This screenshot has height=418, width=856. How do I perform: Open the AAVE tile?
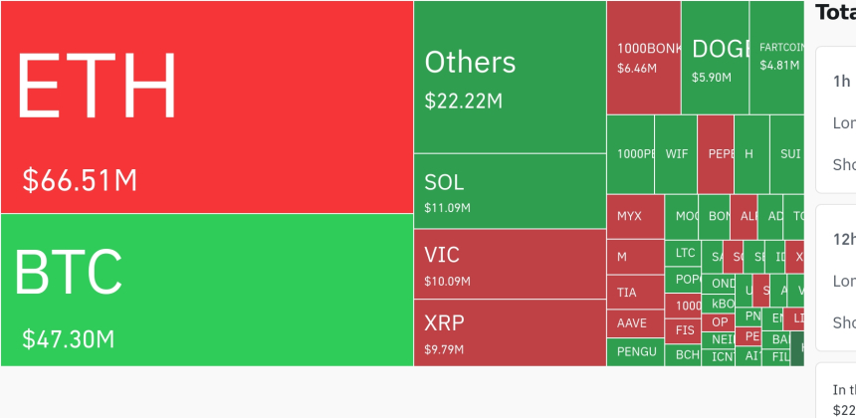click(x=635, y=323)
